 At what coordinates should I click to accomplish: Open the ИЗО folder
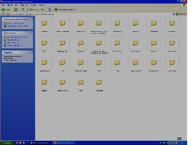pos(44,45)
